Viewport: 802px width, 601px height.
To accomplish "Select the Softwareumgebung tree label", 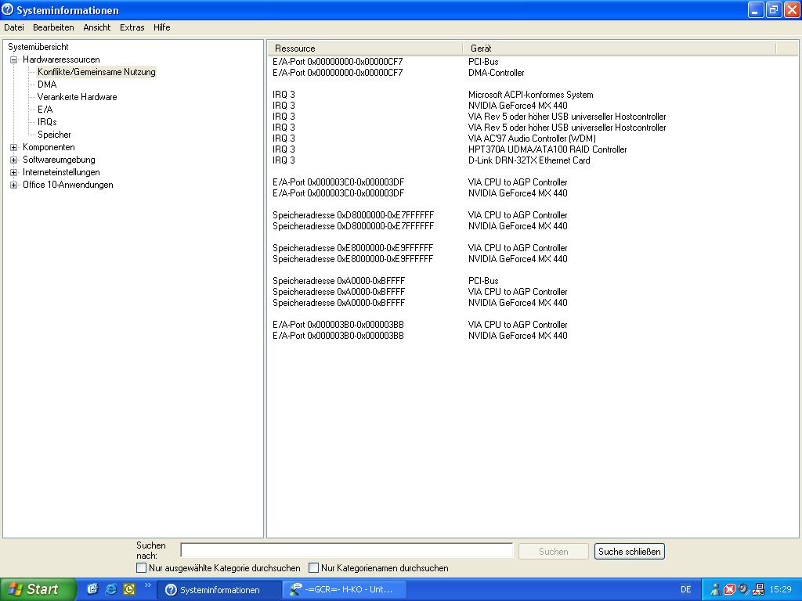I will pos(59,160).
